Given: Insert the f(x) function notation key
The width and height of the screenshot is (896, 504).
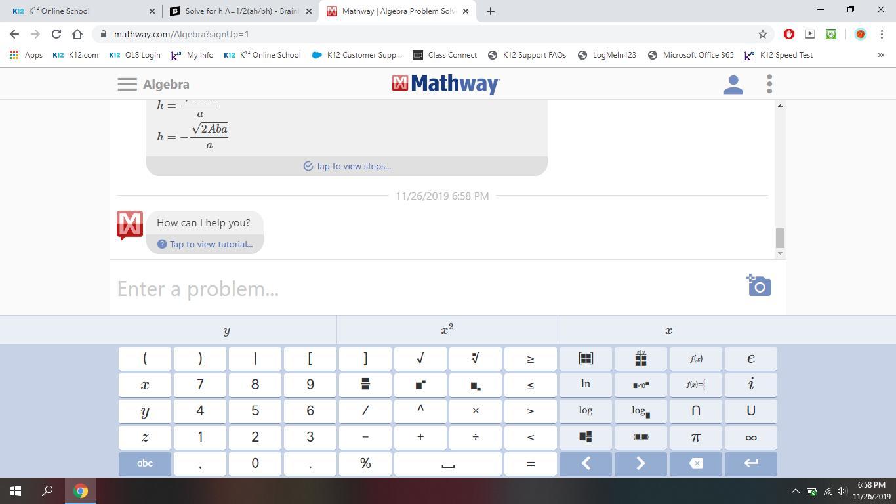Looking at the screenshot, I should tap(696, 358).
